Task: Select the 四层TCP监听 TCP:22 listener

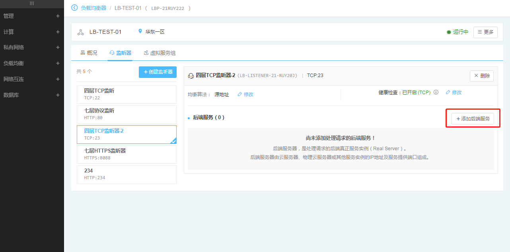Action: pos(127,94)
